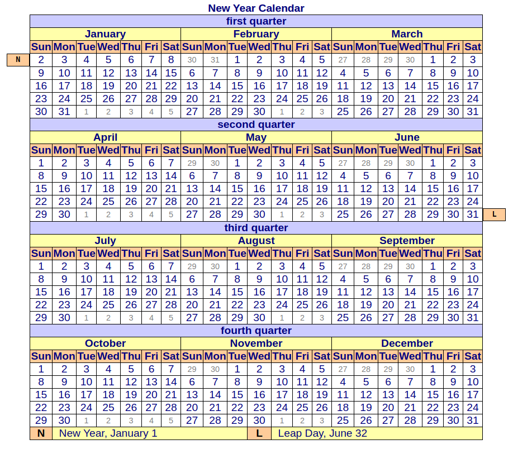513x449 pixels.
Task: Click gray day 28 in March's first row
Action: [366, 60]
